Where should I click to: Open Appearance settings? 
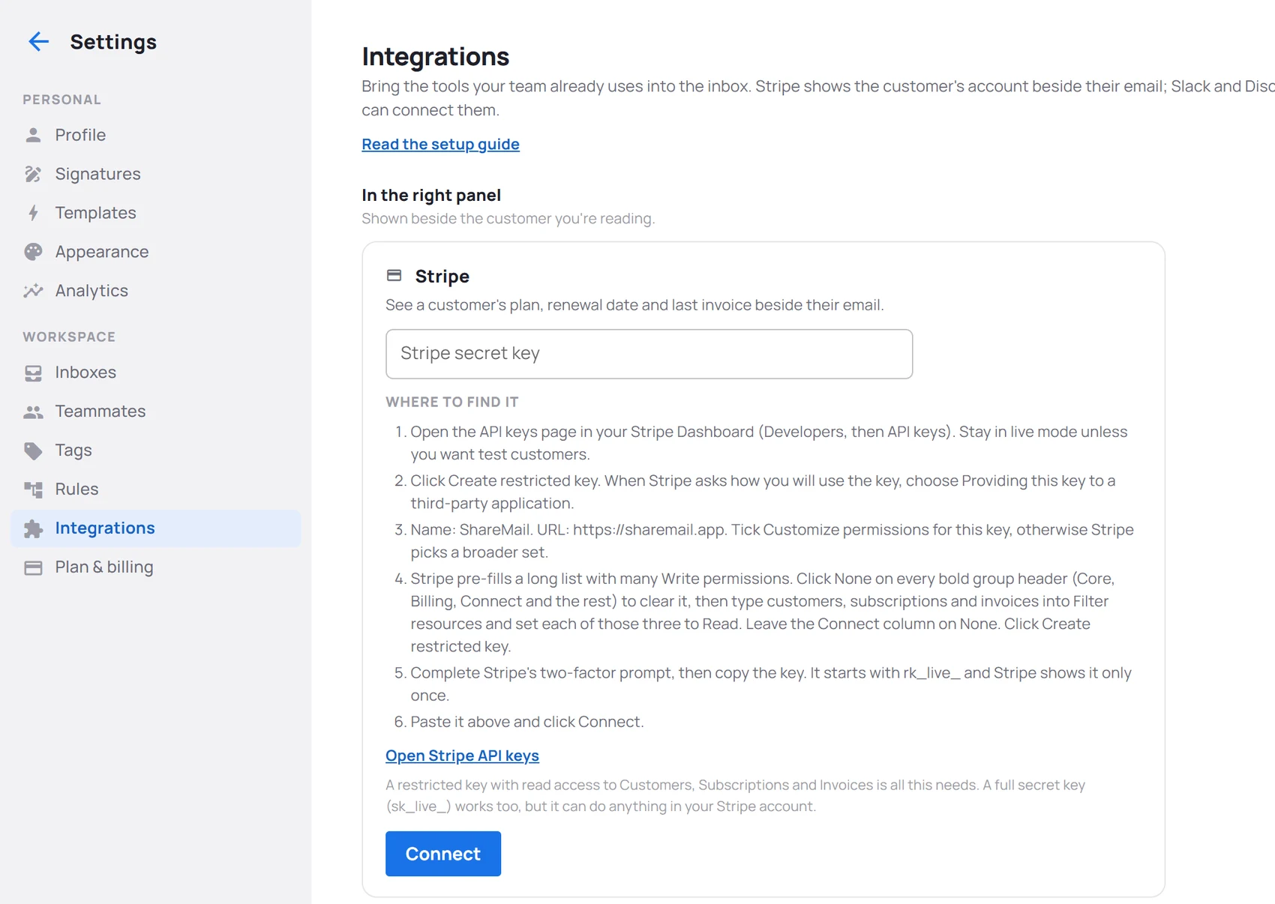tap(156, 252)
